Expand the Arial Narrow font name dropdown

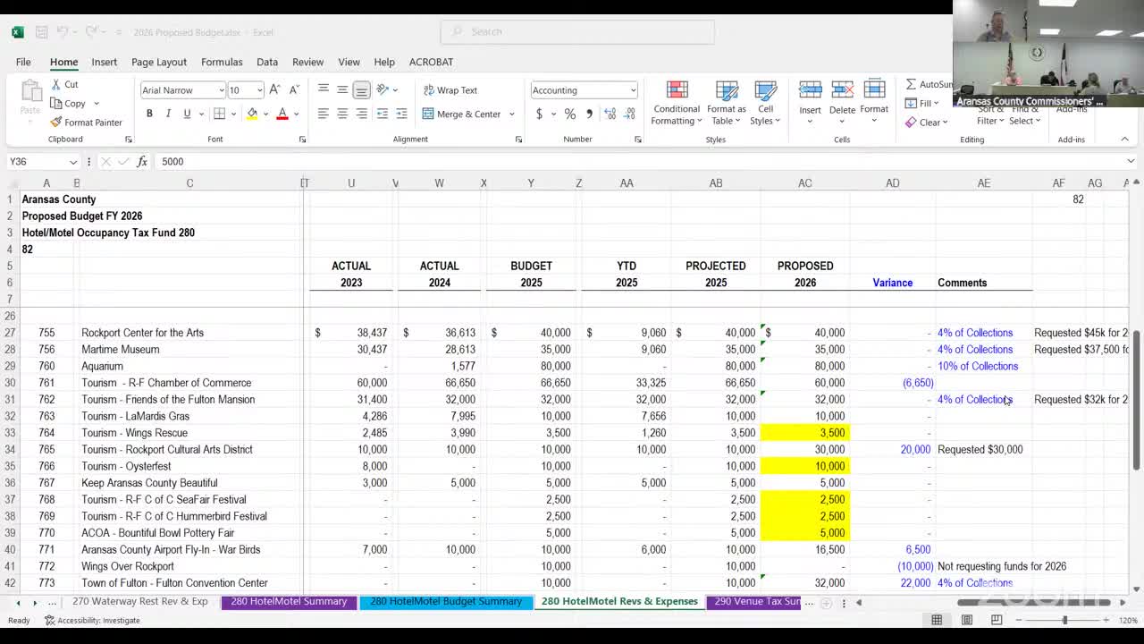[221, 90]
